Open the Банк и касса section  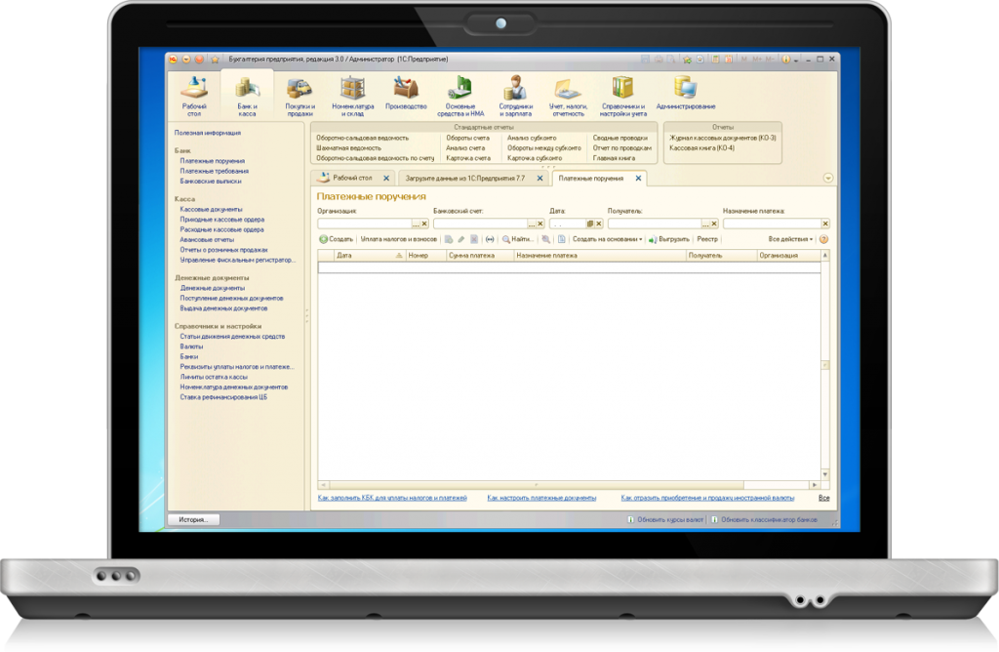247,95
